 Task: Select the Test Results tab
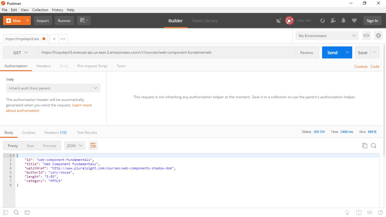click(x=87, y=133)
